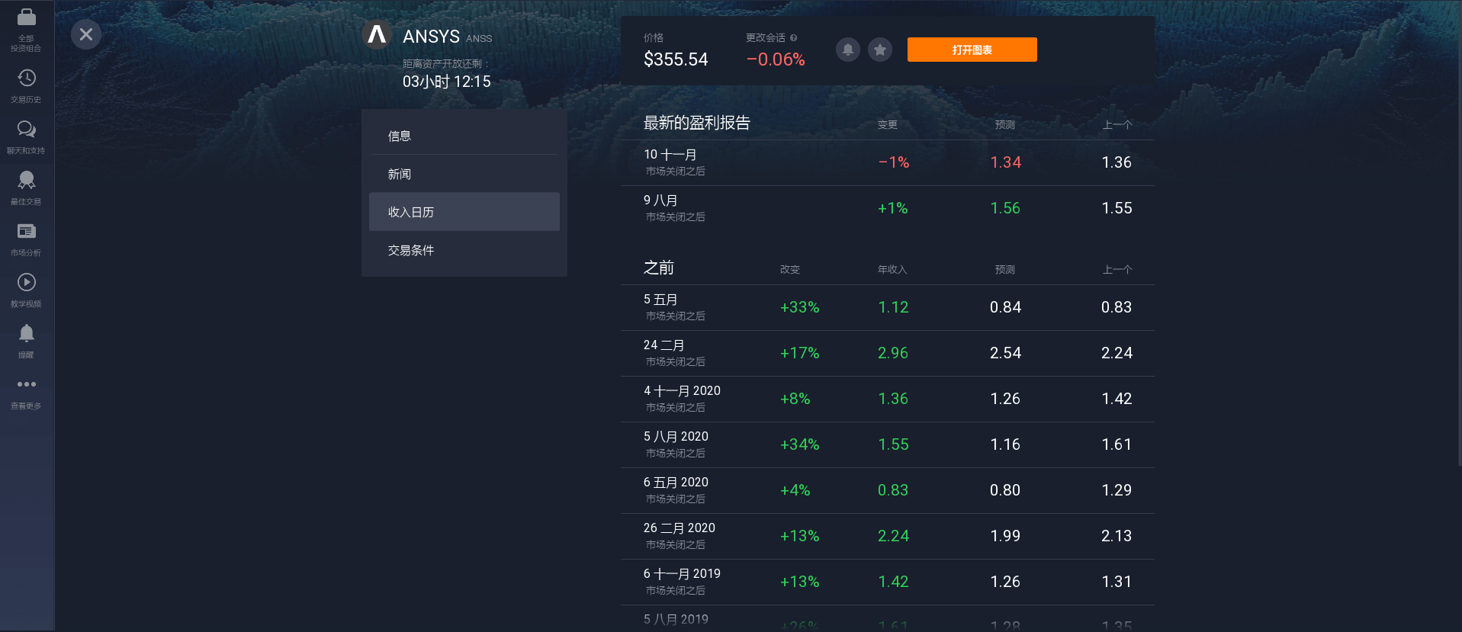Click the 5 八月 2020 row
Viewport: 1462px width, 632px height.
[888, 444]
